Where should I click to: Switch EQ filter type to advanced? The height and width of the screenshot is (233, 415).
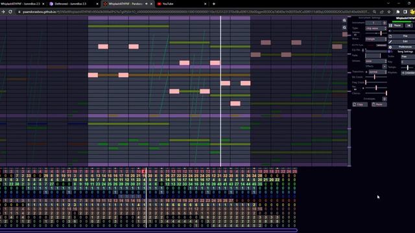(x=381, y=45)
